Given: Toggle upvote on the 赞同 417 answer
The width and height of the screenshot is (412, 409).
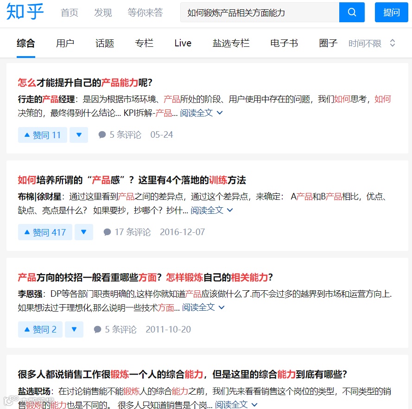Looking at the screenshot, I should pyautogui.click(x=45, y=232).
